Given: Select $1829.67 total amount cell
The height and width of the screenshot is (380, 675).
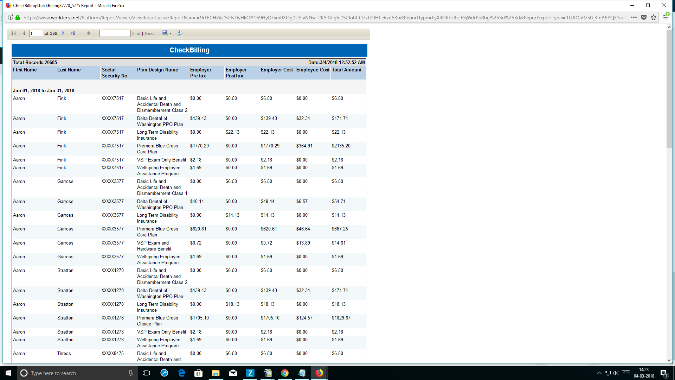Looking at the screenshot, I should [341, 318].
